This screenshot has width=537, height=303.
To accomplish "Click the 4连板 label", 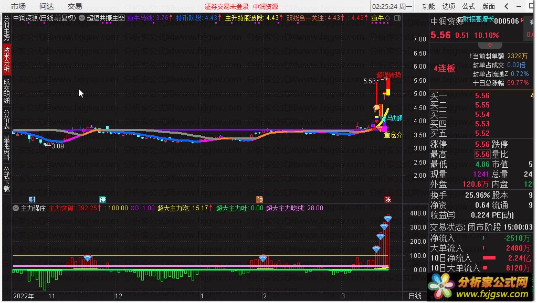I will 445,68.
